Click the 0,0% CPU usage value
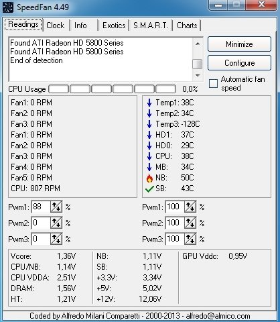The height and width of the screenshot is (322, 280). pyautogui.click(x=190, y=89)
